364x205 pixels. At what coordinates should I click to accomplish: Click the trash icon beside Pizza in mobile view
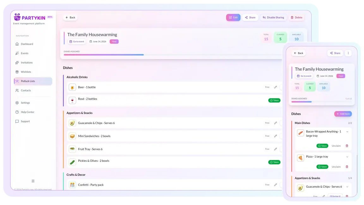347,167
